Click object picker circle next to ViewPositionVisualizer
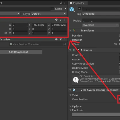Image resolution: width=120 pixels, height=120 pixels. click(x=65, y=44)
